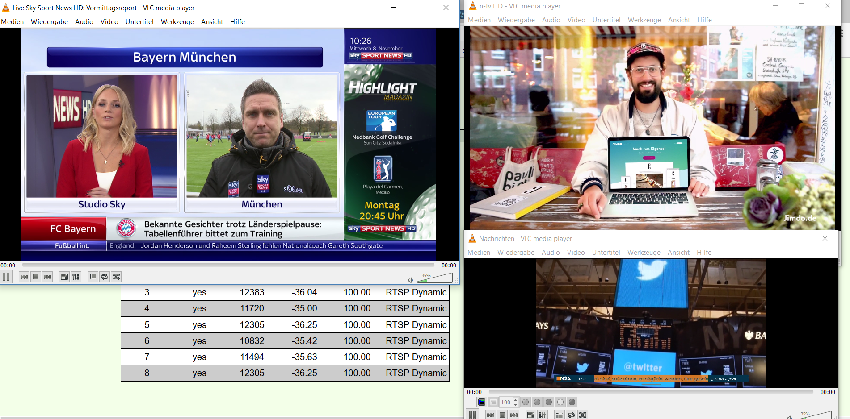Click previous track button in Sky Sport News window
The height and width of the screenshot is (419, 850).
(24, 277)
